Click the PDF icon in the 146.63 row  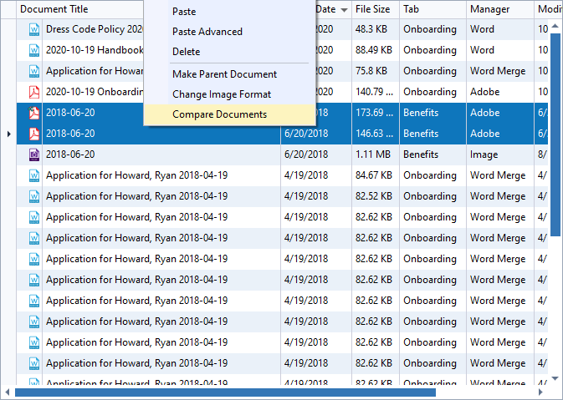(34, 134)
